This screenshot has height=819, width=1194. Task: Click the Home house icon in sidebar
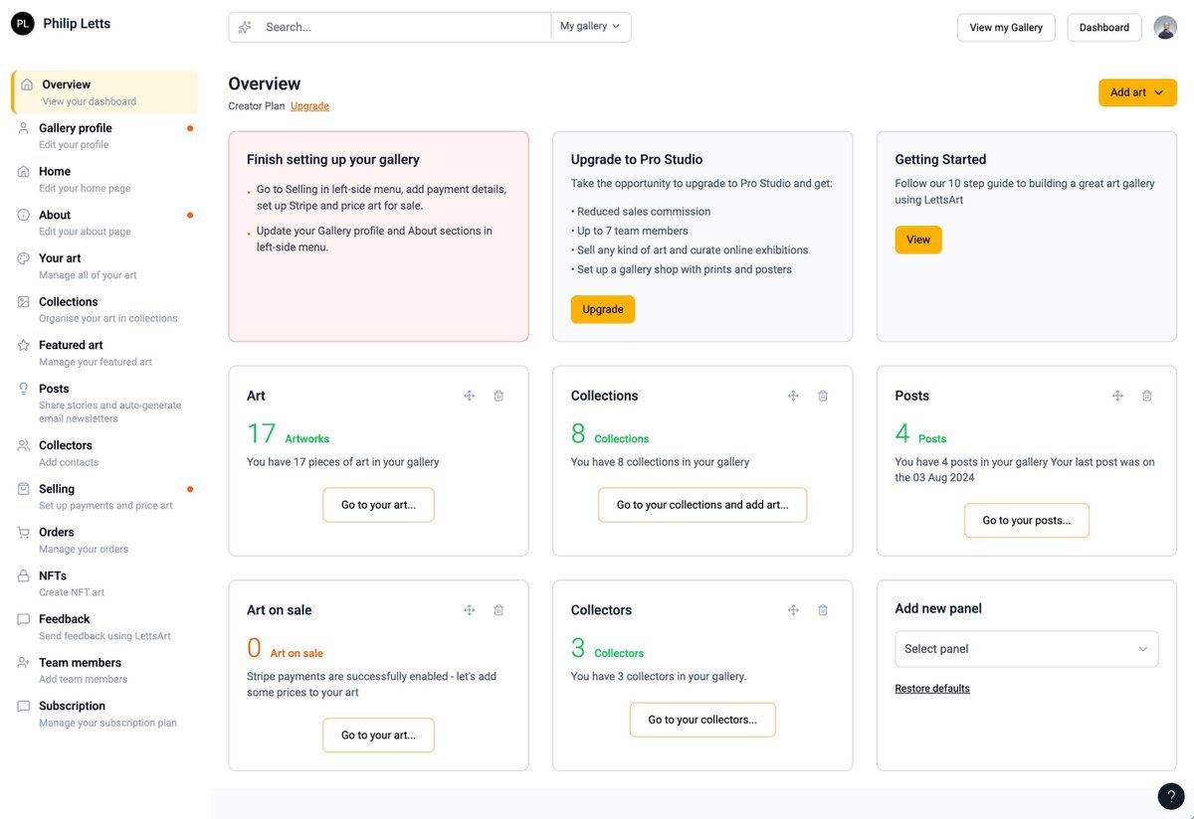24,171
